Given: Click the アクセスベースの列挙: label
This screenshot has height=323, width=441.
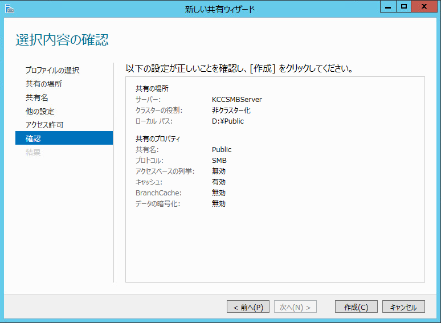Looking at the screenshot, I should [x=165, y=171].
